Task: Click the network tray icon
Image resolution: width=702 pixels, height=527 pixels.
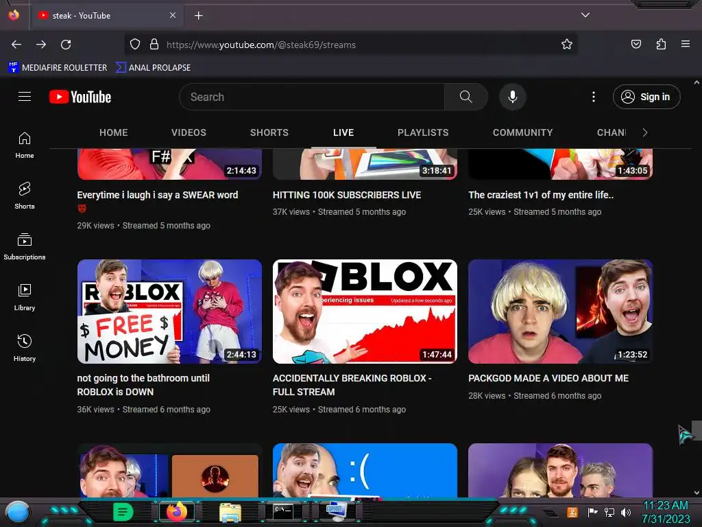Action: click(609, 512)
